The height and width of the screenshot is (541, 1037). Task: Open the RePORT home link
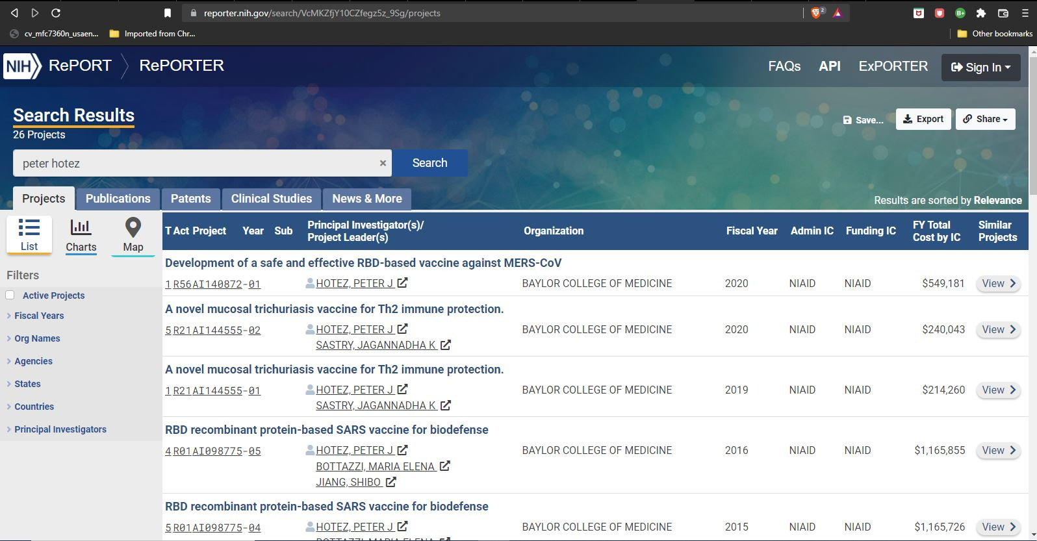point(80,66)
